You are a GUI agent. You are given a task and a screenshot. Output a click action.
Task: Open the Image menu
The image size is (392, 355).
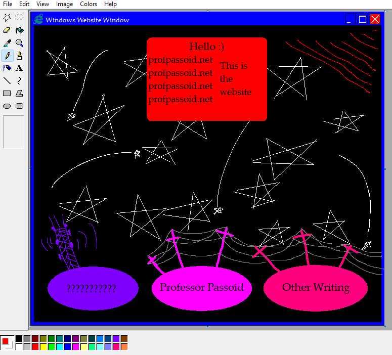(64, 4)
